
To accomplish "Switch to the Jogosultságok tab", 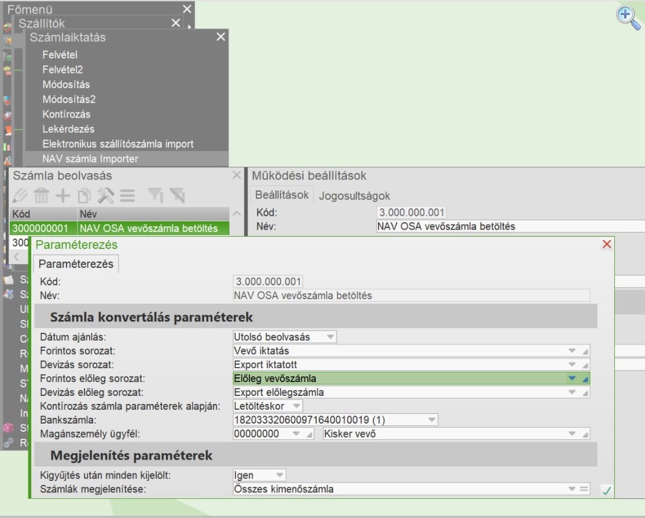I will (x=355, y=196).
